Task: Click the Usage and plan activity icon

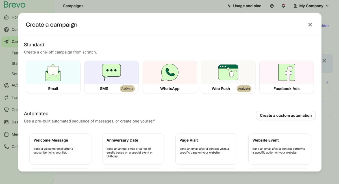Action: 229,6
